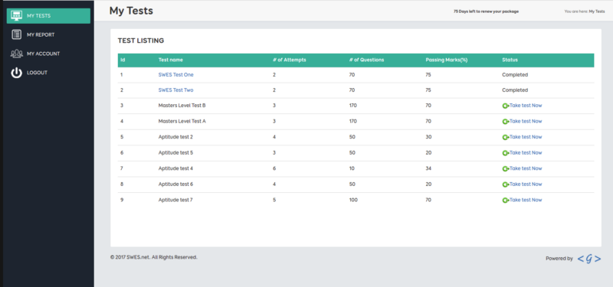Click passing marks 34 for Aptitude test 4

(428, 168)
